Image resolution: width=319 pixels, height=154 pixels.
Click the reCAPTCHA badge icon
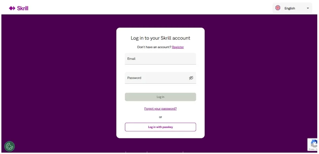(314, 144)
